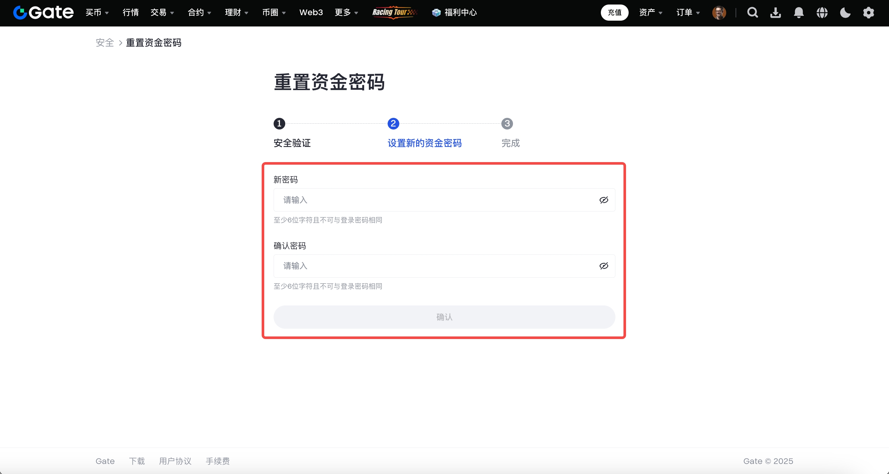
Task: Show confirm password via eye icon
Action: (x=603, y=266)
